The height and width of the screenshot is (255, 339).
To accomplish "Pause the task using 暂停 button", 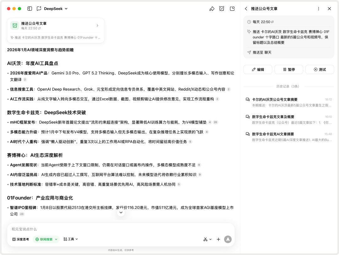I will point(288,69).
